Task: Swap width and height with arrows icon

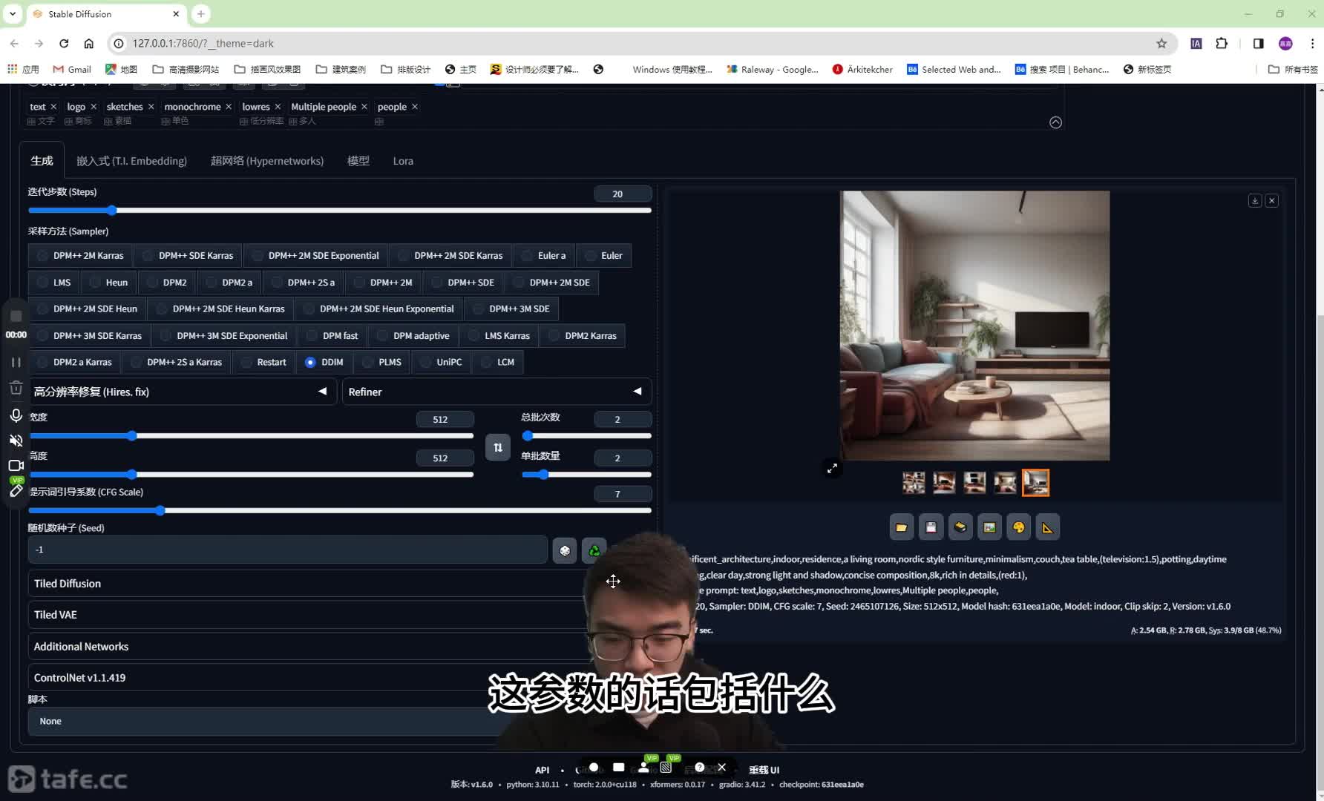Action: [x=498, y=447]
